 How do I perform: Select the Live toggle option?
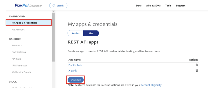coord(91,33)
